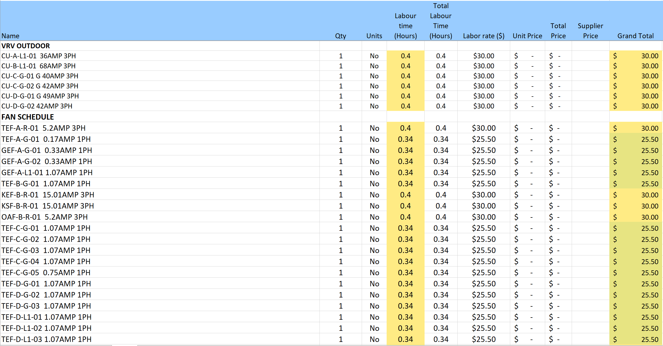Select the CU-B-L1-01 68AMP 3PH name cell

pos(38,66)
